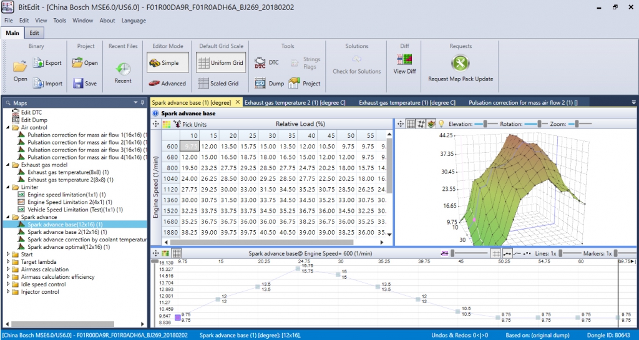The image size is (639, 340).
Task: Save the project with the floppy disk icon
Action: point(78,83)
